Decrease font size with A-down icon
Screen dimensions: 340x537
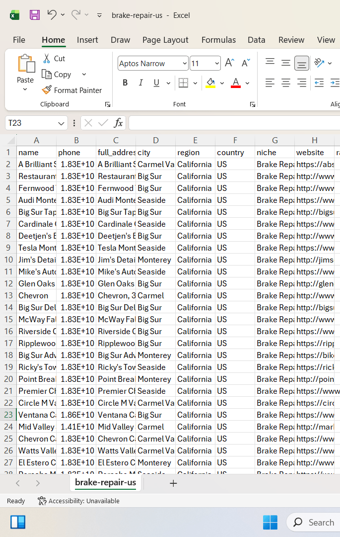246,63
